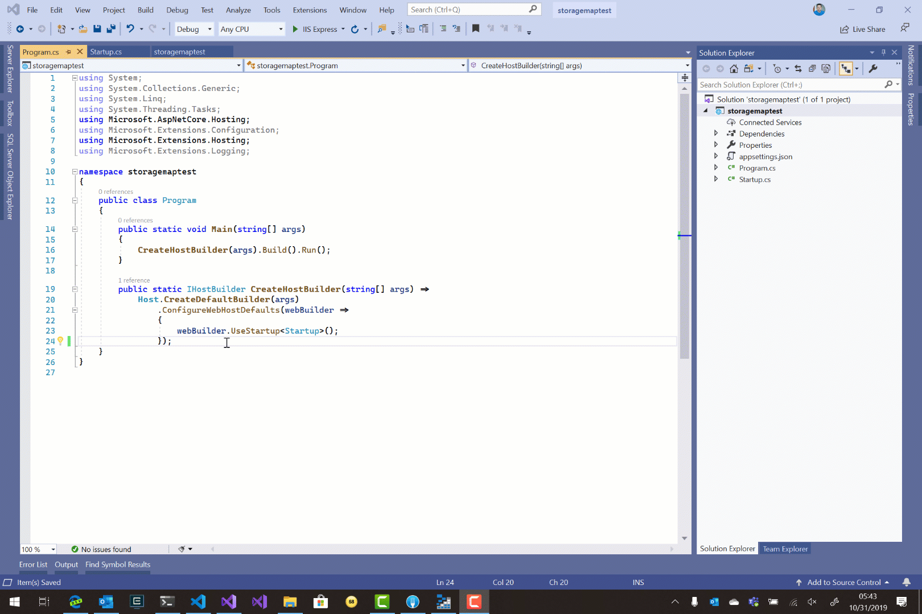Viewport: 922px width, 614px height.
Task: Pin the Program.cs tab
Action: coord(68,51)
